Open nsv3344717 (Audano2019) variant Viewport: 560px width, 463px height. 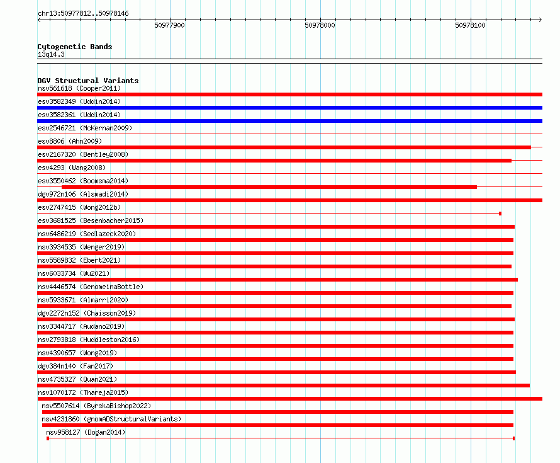[81, 326]
